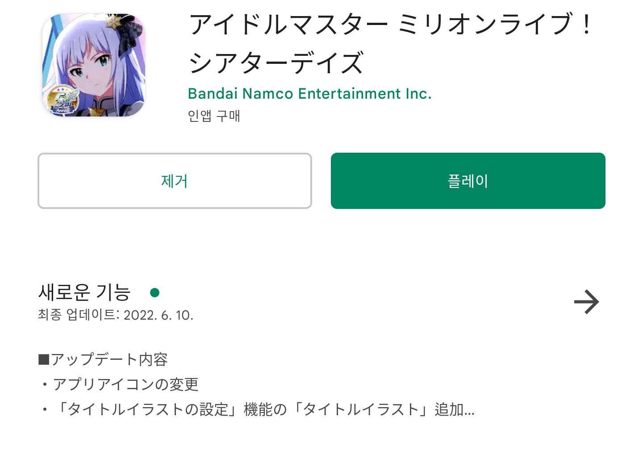Image resolution: width=643 pixels, height=450 pixels.
Task: Uninstall the app with the 제거 button
Action: click(x=175, y=181)
